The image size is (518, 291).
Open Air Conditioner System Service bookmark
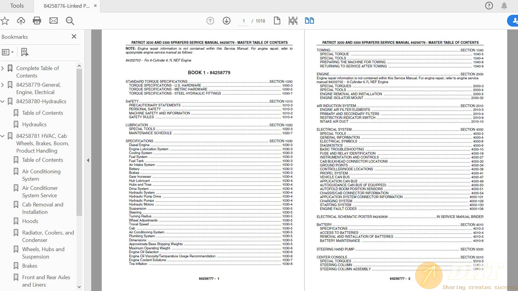pyautogui.click(x=40, y=192)
